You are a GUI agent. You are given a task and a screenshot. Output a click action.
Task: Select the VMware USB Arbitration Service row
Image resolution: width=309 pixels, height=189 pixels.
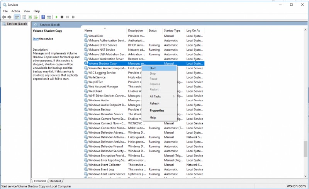point(144,54)
